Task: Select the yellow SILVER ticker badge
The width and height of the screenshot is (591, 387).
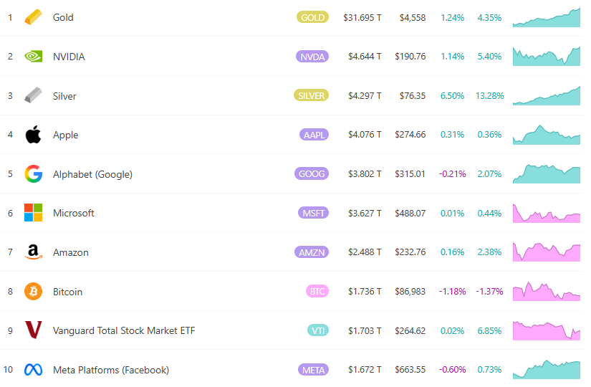Action: point(311,95)
